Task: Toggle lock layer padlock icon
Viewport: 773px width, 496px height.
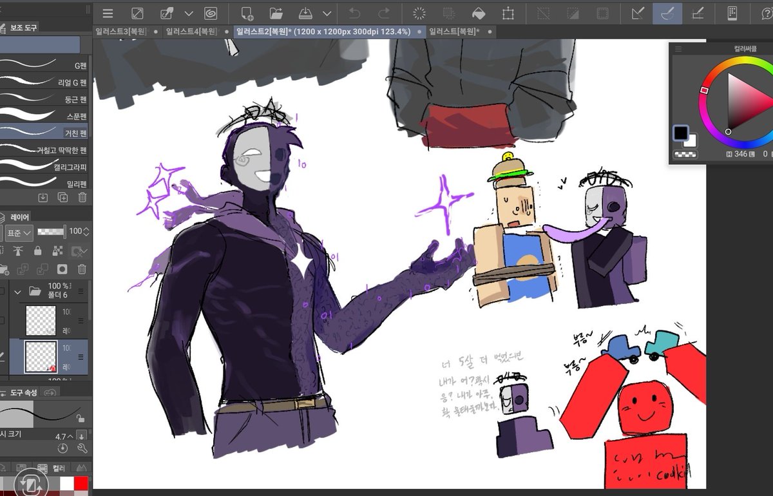Action: pos(38,251)
